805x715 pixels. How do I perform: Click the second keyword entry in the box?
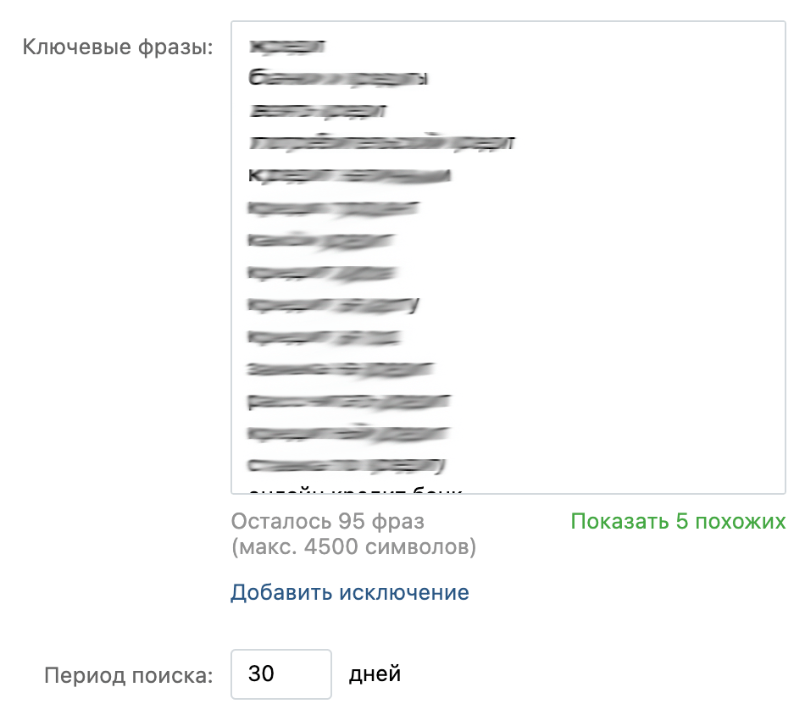click(339, 76)
